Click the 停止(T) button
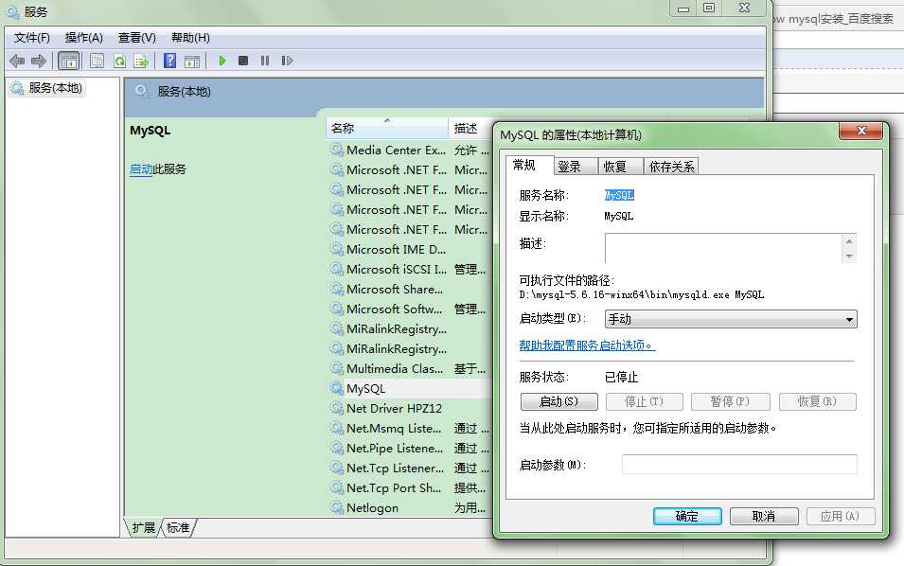Screen dimensions: 904x566 [x=644, y=401]
